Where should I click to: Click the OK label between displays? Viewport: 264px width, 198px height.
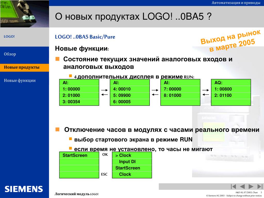(x=105, y=154)
